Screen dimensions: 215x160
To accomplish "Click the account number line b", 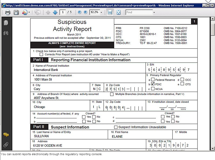I will [x=57, y=121].
